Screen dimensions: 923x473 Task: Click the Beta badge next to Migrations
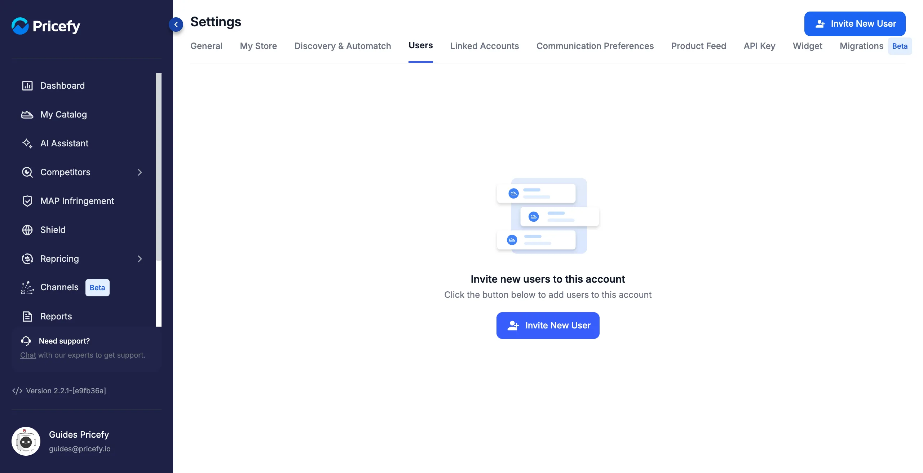[900, 46]
